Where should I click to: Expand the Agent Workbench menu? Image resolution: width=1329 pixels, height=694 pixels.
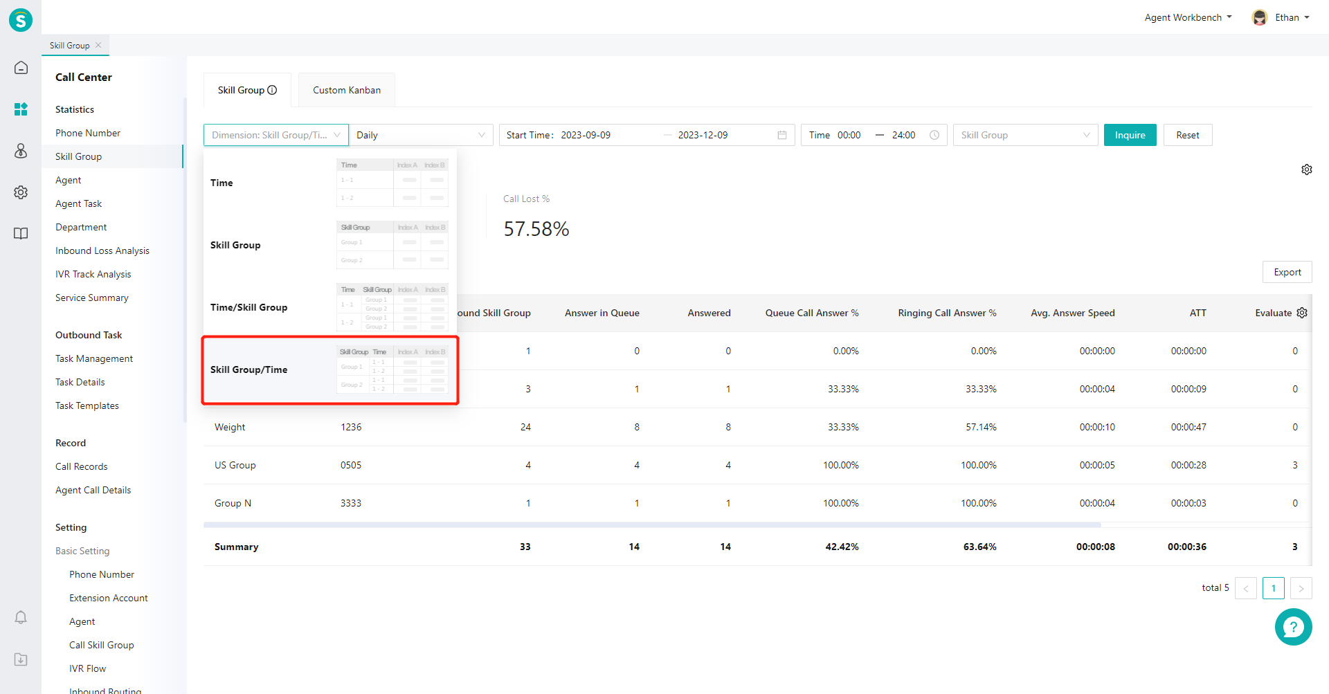pyautogui.click(x=1188, y=17)
